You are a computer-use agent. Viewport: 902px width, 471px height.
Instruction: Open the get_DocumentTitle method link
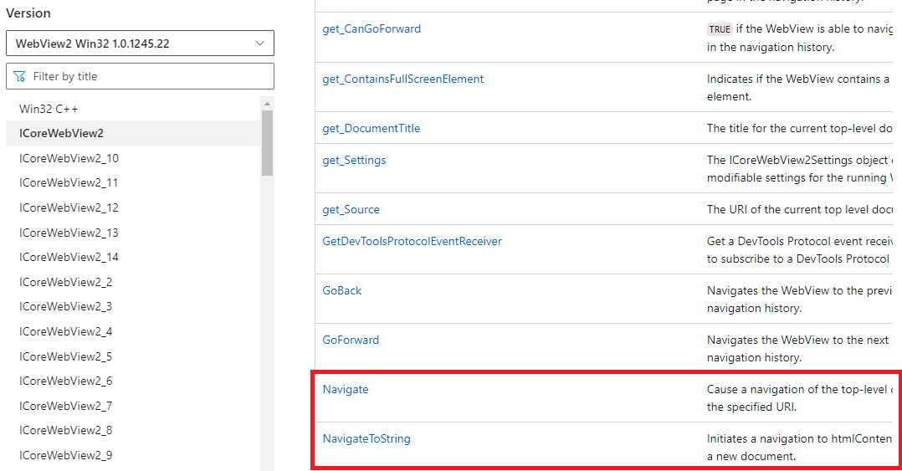click(371, 128)
